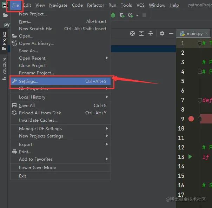Click the "def" keyword on line 7
212x208 pixels.
[x=207, y=100]
